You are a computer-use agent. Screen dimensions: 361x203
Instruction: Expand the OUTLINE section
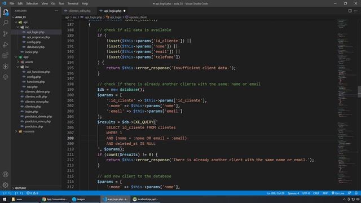[20, 188]
